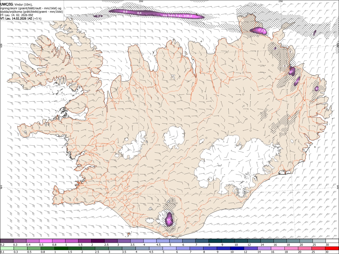The image size is (339, 254).
Task: Click the 20W longitude label
Action: click(x=141, y=1)
